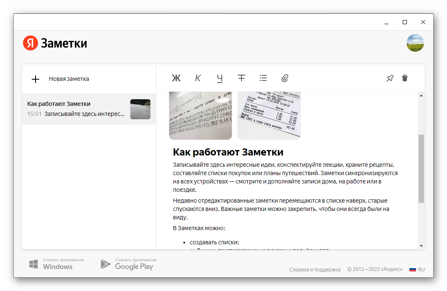Viewport: 447px width, 291px height.
Task: Open the user profile avatar
Action: tap(415, 43)
